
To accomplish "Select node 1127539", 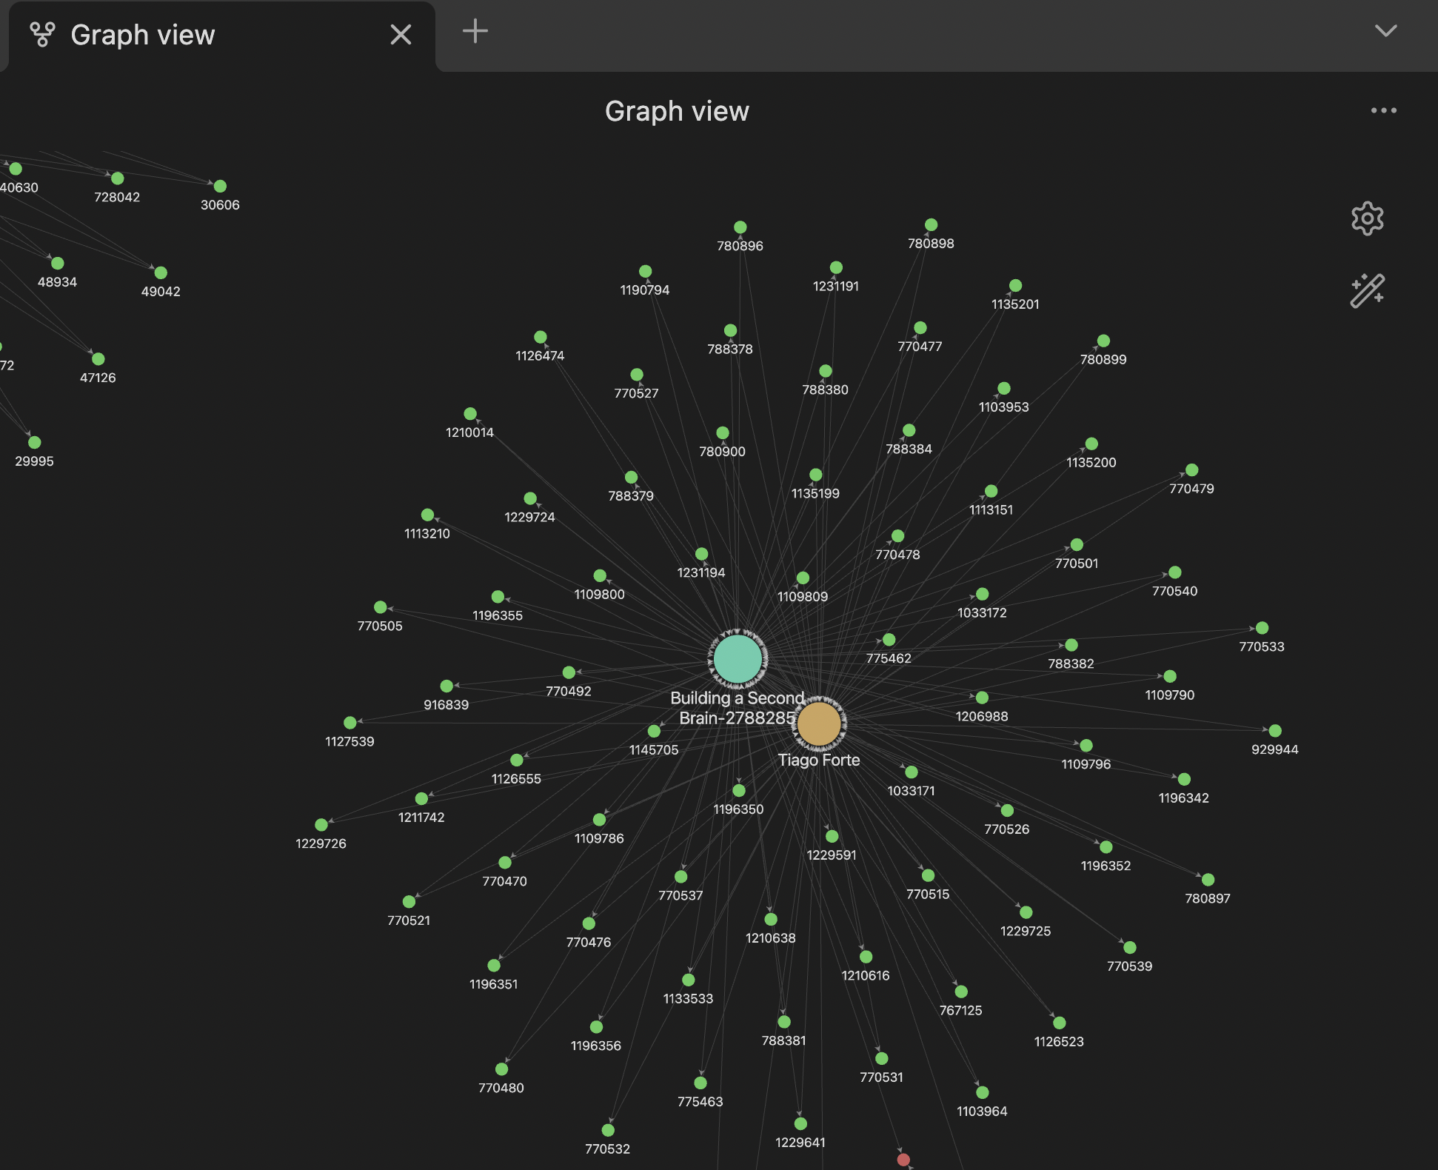I will (350, 723).
